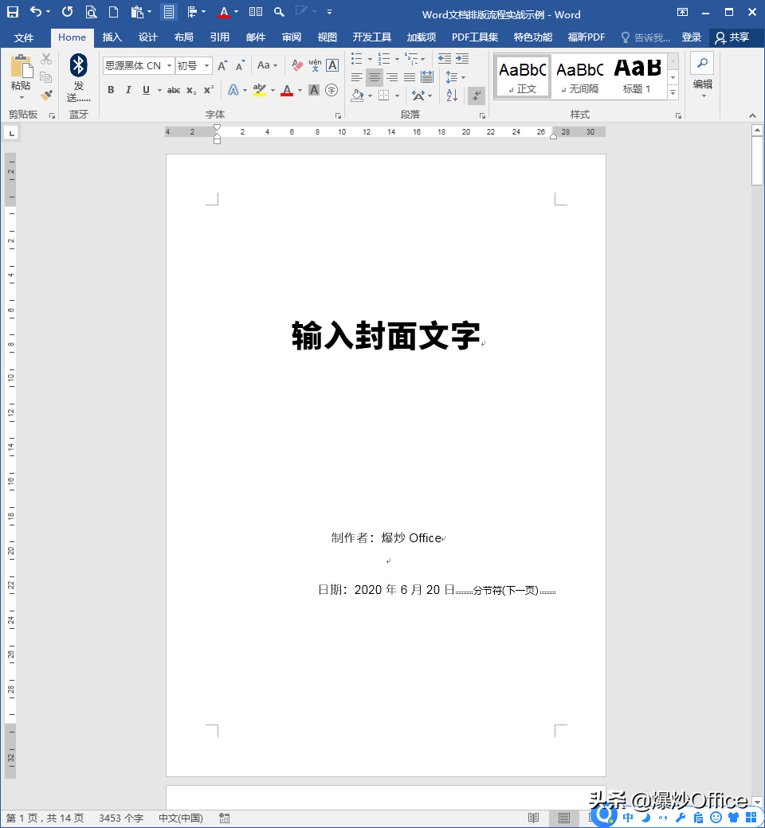The image size is (765, 828).
Task: Sort paragraph A to Z icon
Action: click(x=452, y=95)
